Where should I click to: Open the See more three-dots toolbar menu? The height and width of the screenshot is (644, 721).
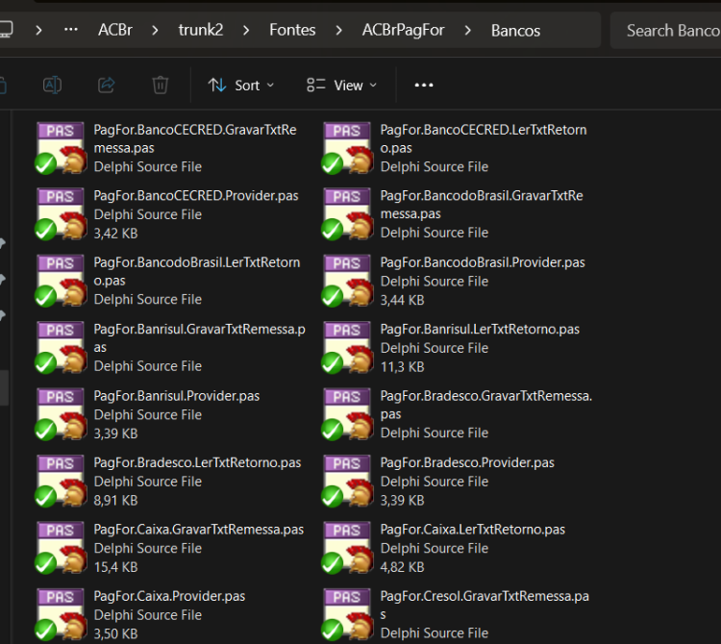[x=424, y=85]
